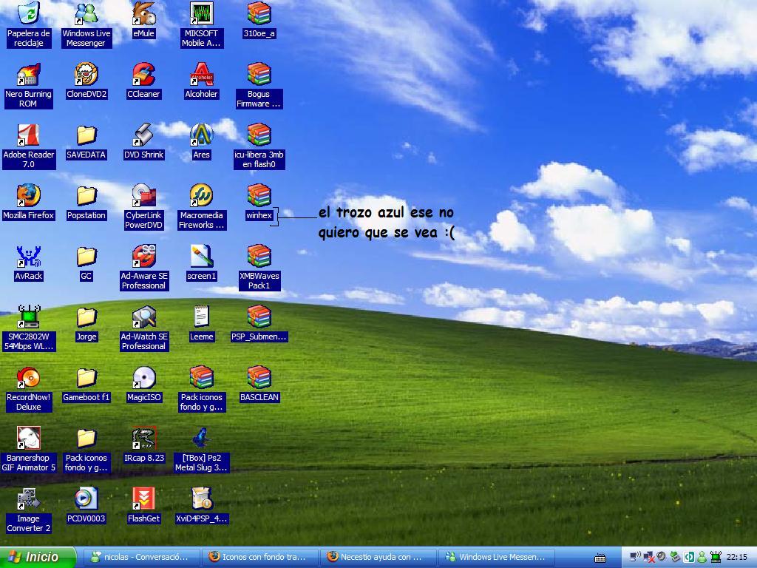This screenshot has width=757, height=568.
Task: Click the disconnected network tray icon
Action: (649, 558)
